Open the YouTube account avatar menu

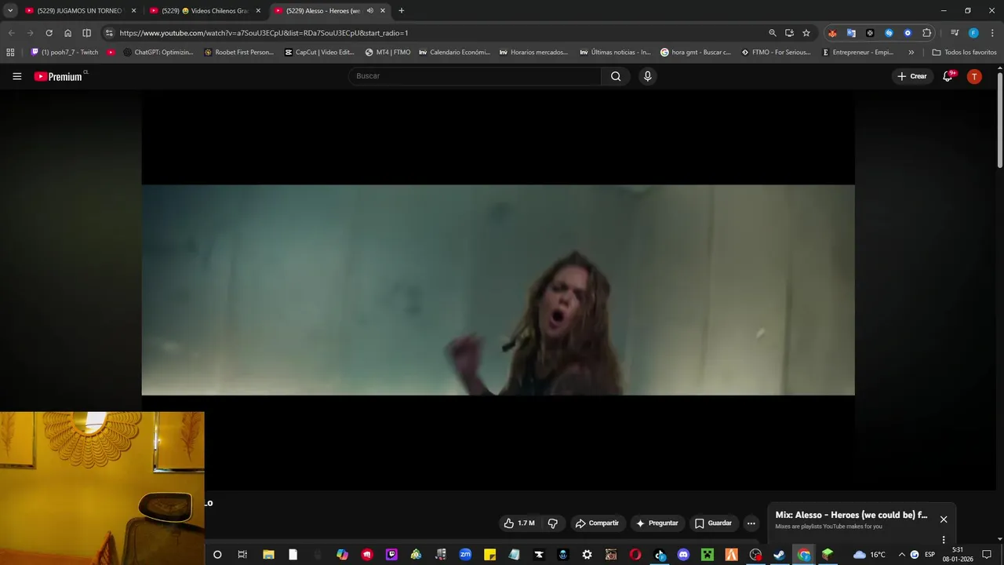click(x=974, y=76)
